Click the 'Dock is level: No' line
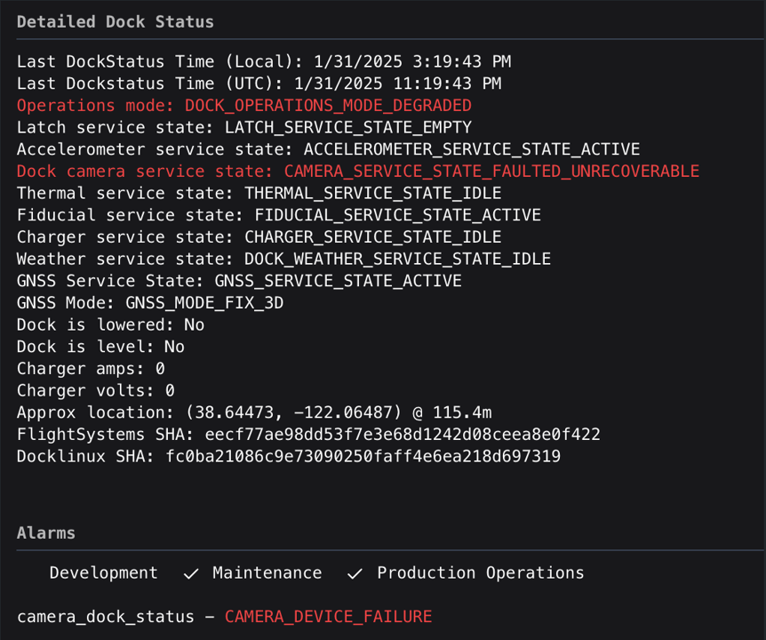Viewport: 766px width, 640px height. pos(100,347)
